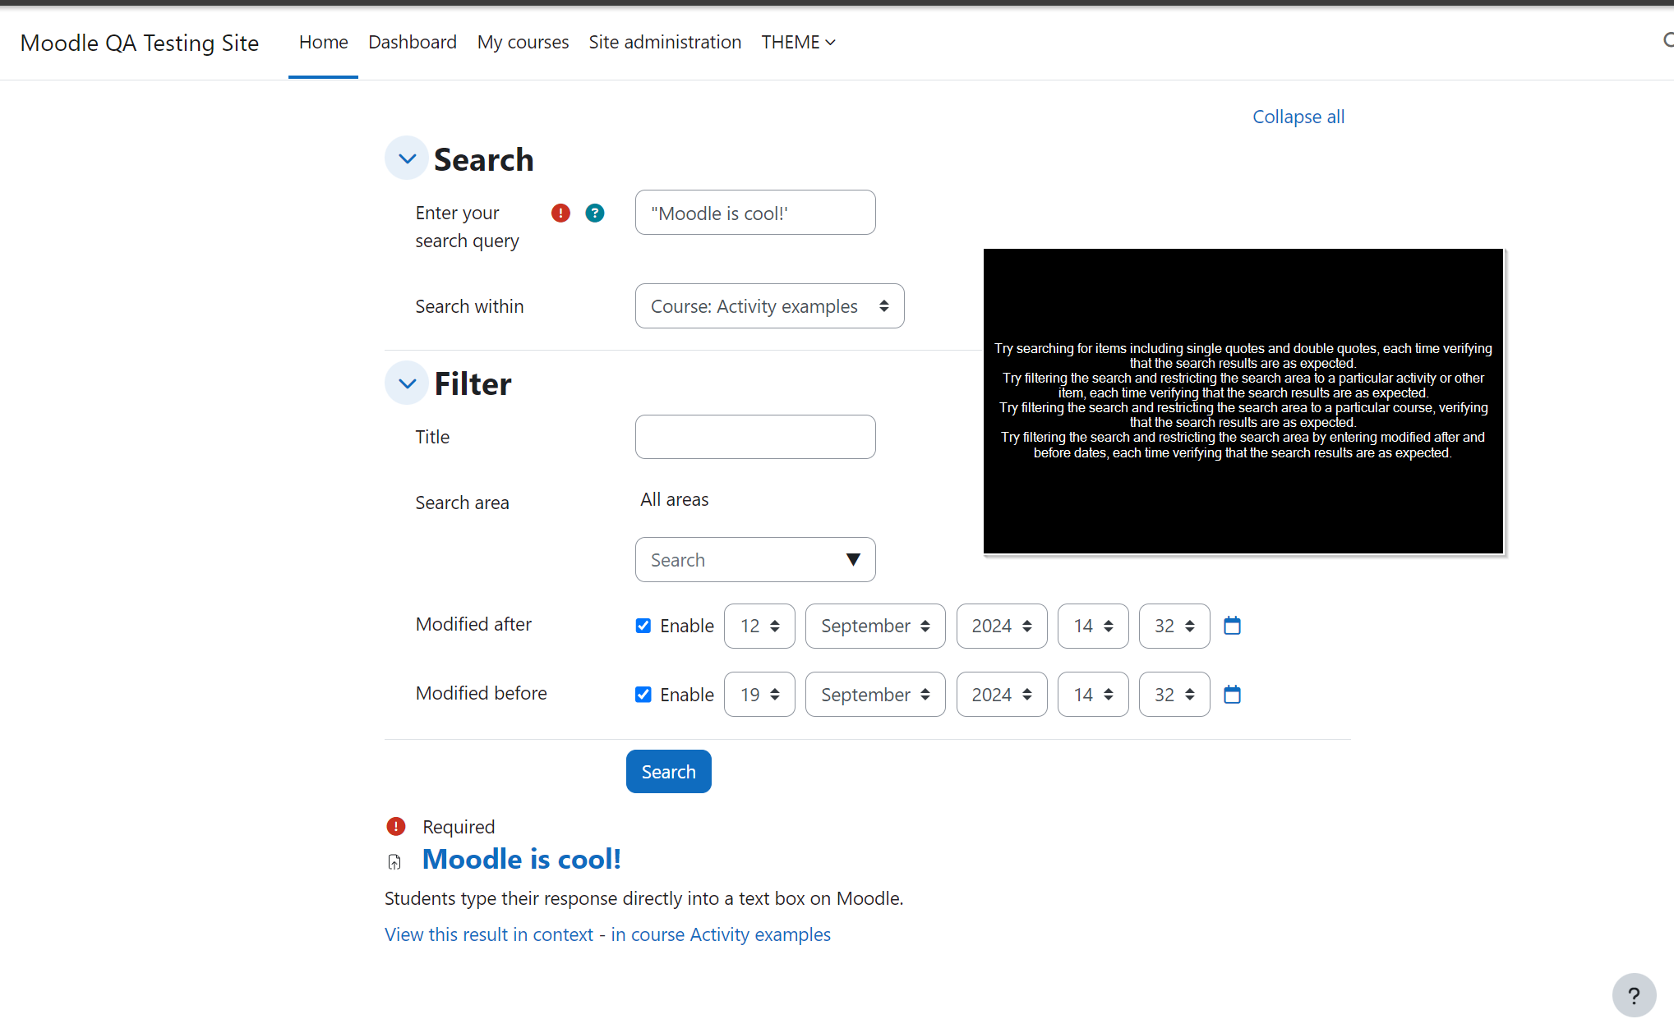Focus the search query text field
Viewport: 1674px width, 1019px height.
755,213
